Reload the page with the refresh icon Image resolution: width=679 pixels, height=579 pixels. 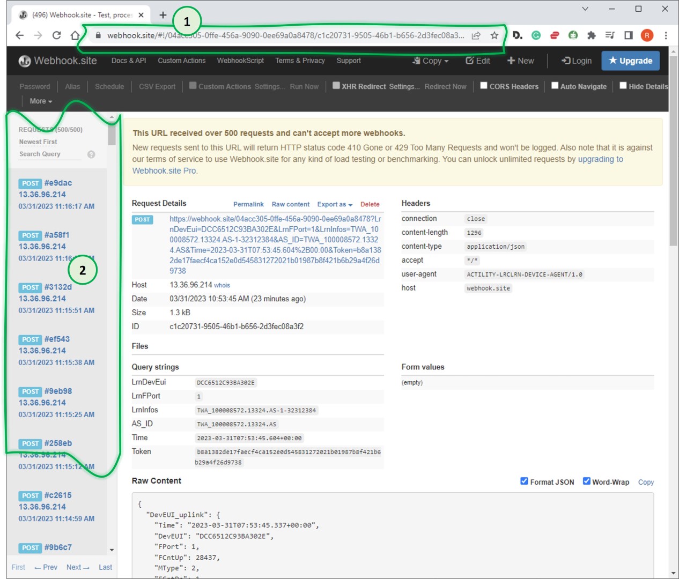[56, 35]
